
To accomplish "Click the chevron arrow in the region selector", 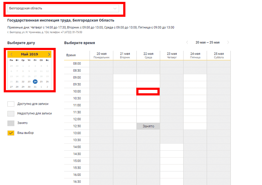I will point(115,8).
